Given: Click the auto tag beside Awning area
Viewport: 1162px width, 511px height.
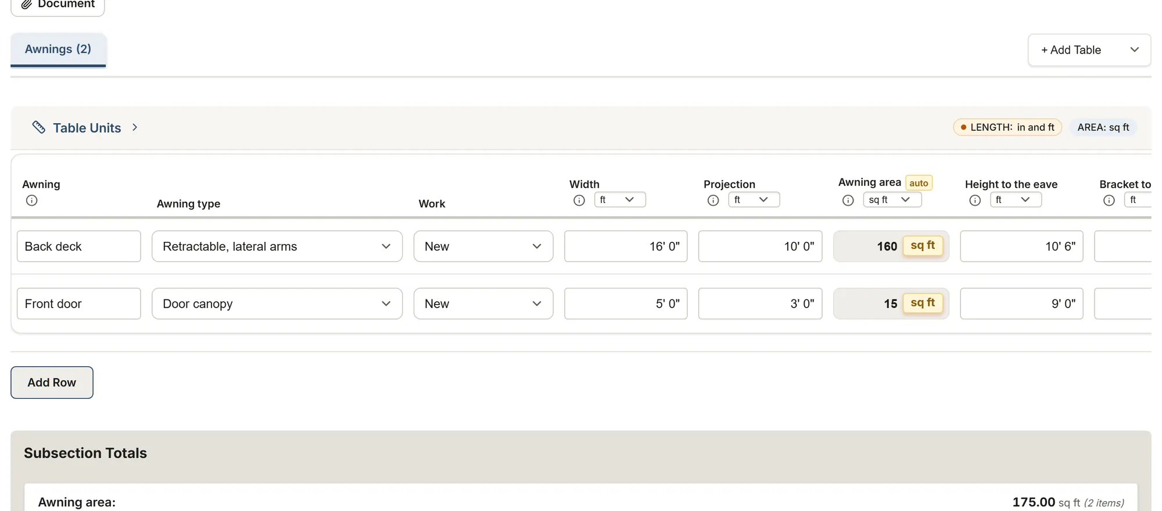Looking at the screenshot, I should pyautogui.click(x=919, y=183).
